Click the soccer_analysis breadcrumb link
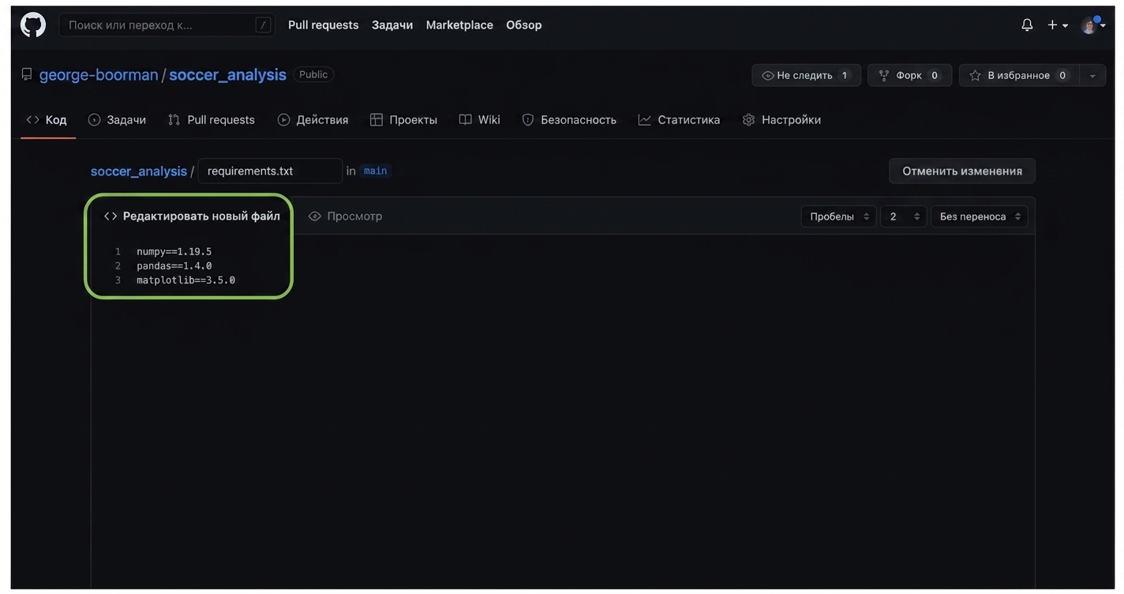The height and width of the screenshot is (594, 1124). tap(139, 171)
